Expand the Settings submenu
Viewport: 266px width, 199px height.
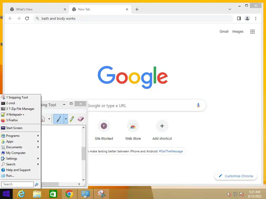tap(21, 159)
